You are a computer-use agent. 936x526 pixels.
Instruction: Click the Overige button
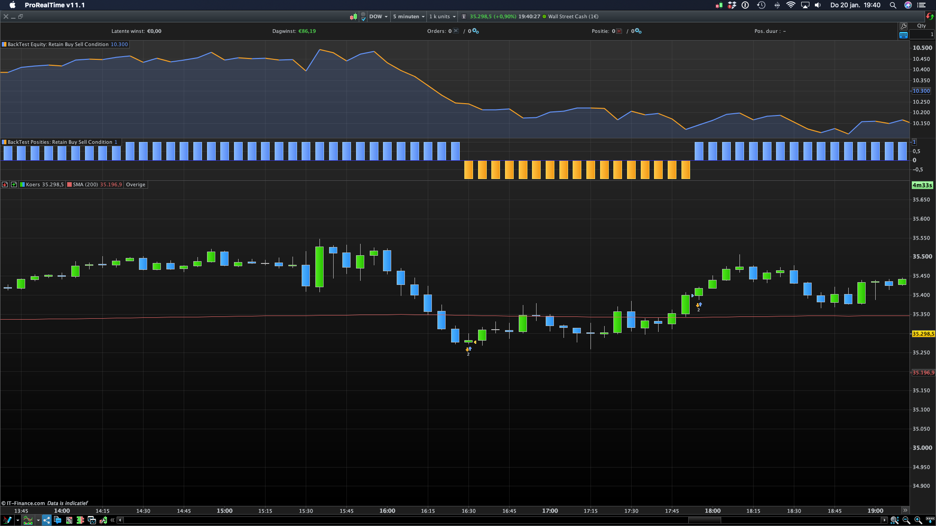pos(135,184)
